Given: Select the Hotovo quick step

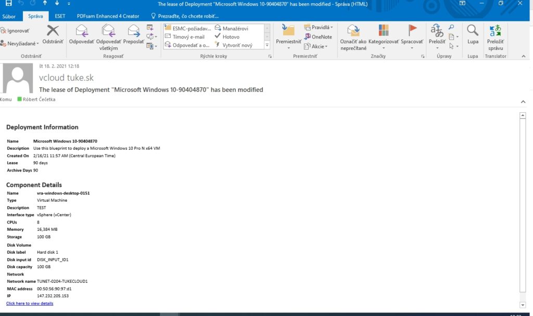Looking at the screenshot, I should [x=232, y=36].
